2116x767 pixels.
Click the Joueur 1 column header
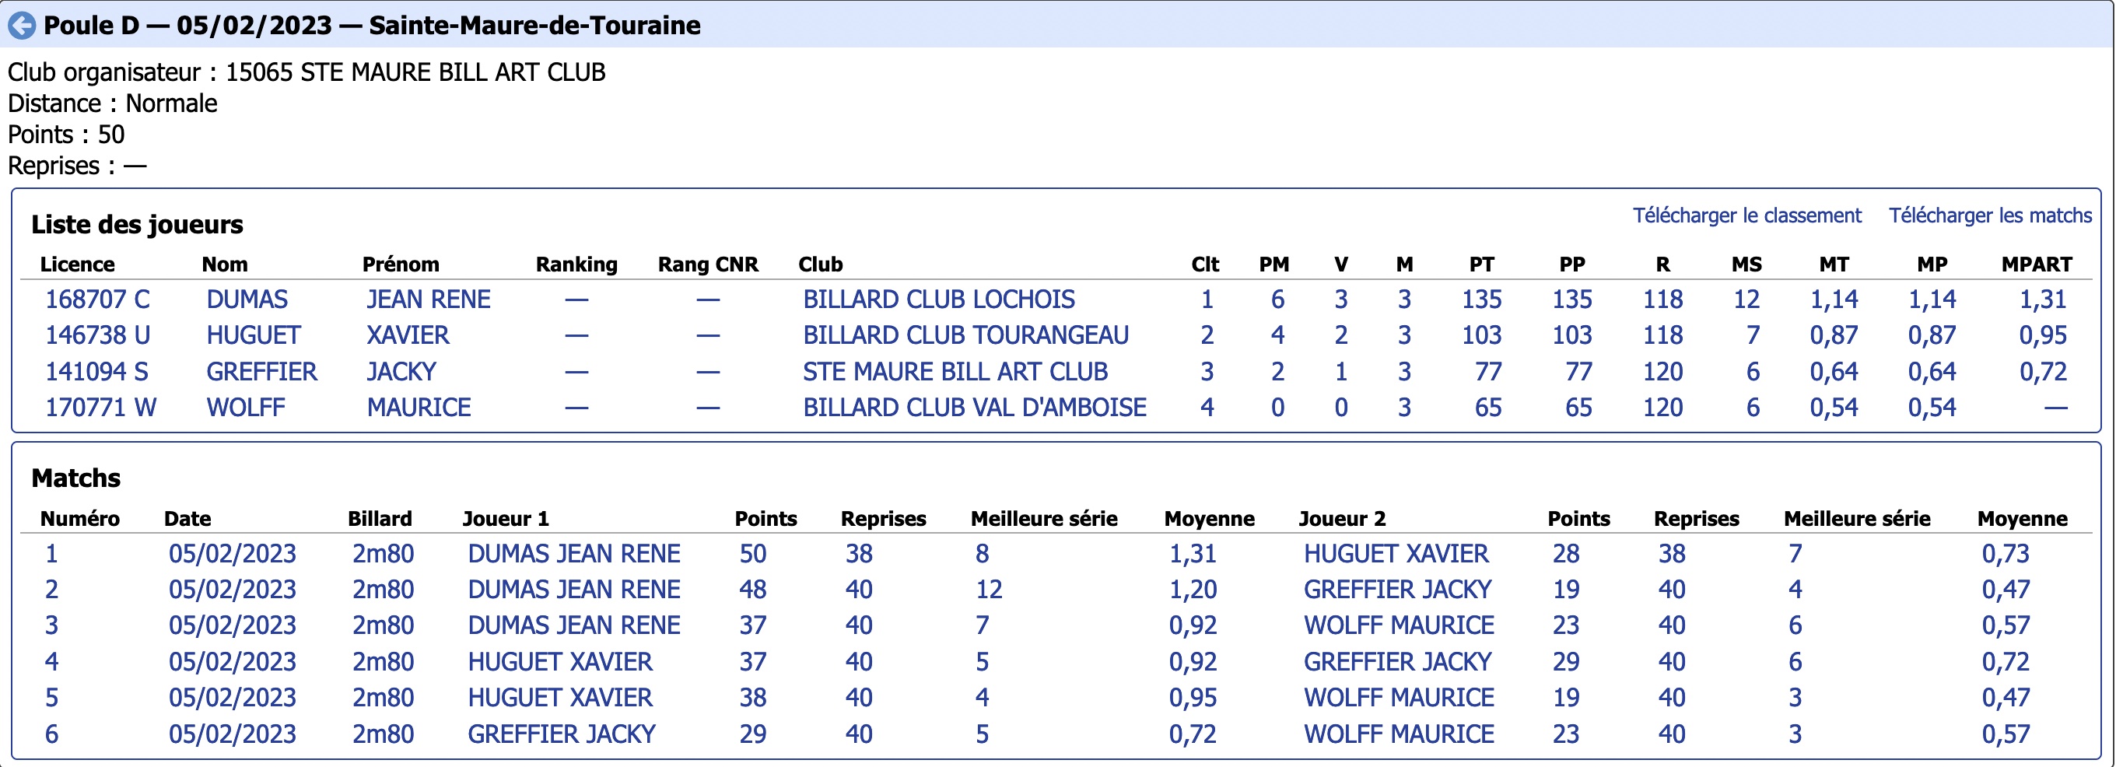(505, 518)
